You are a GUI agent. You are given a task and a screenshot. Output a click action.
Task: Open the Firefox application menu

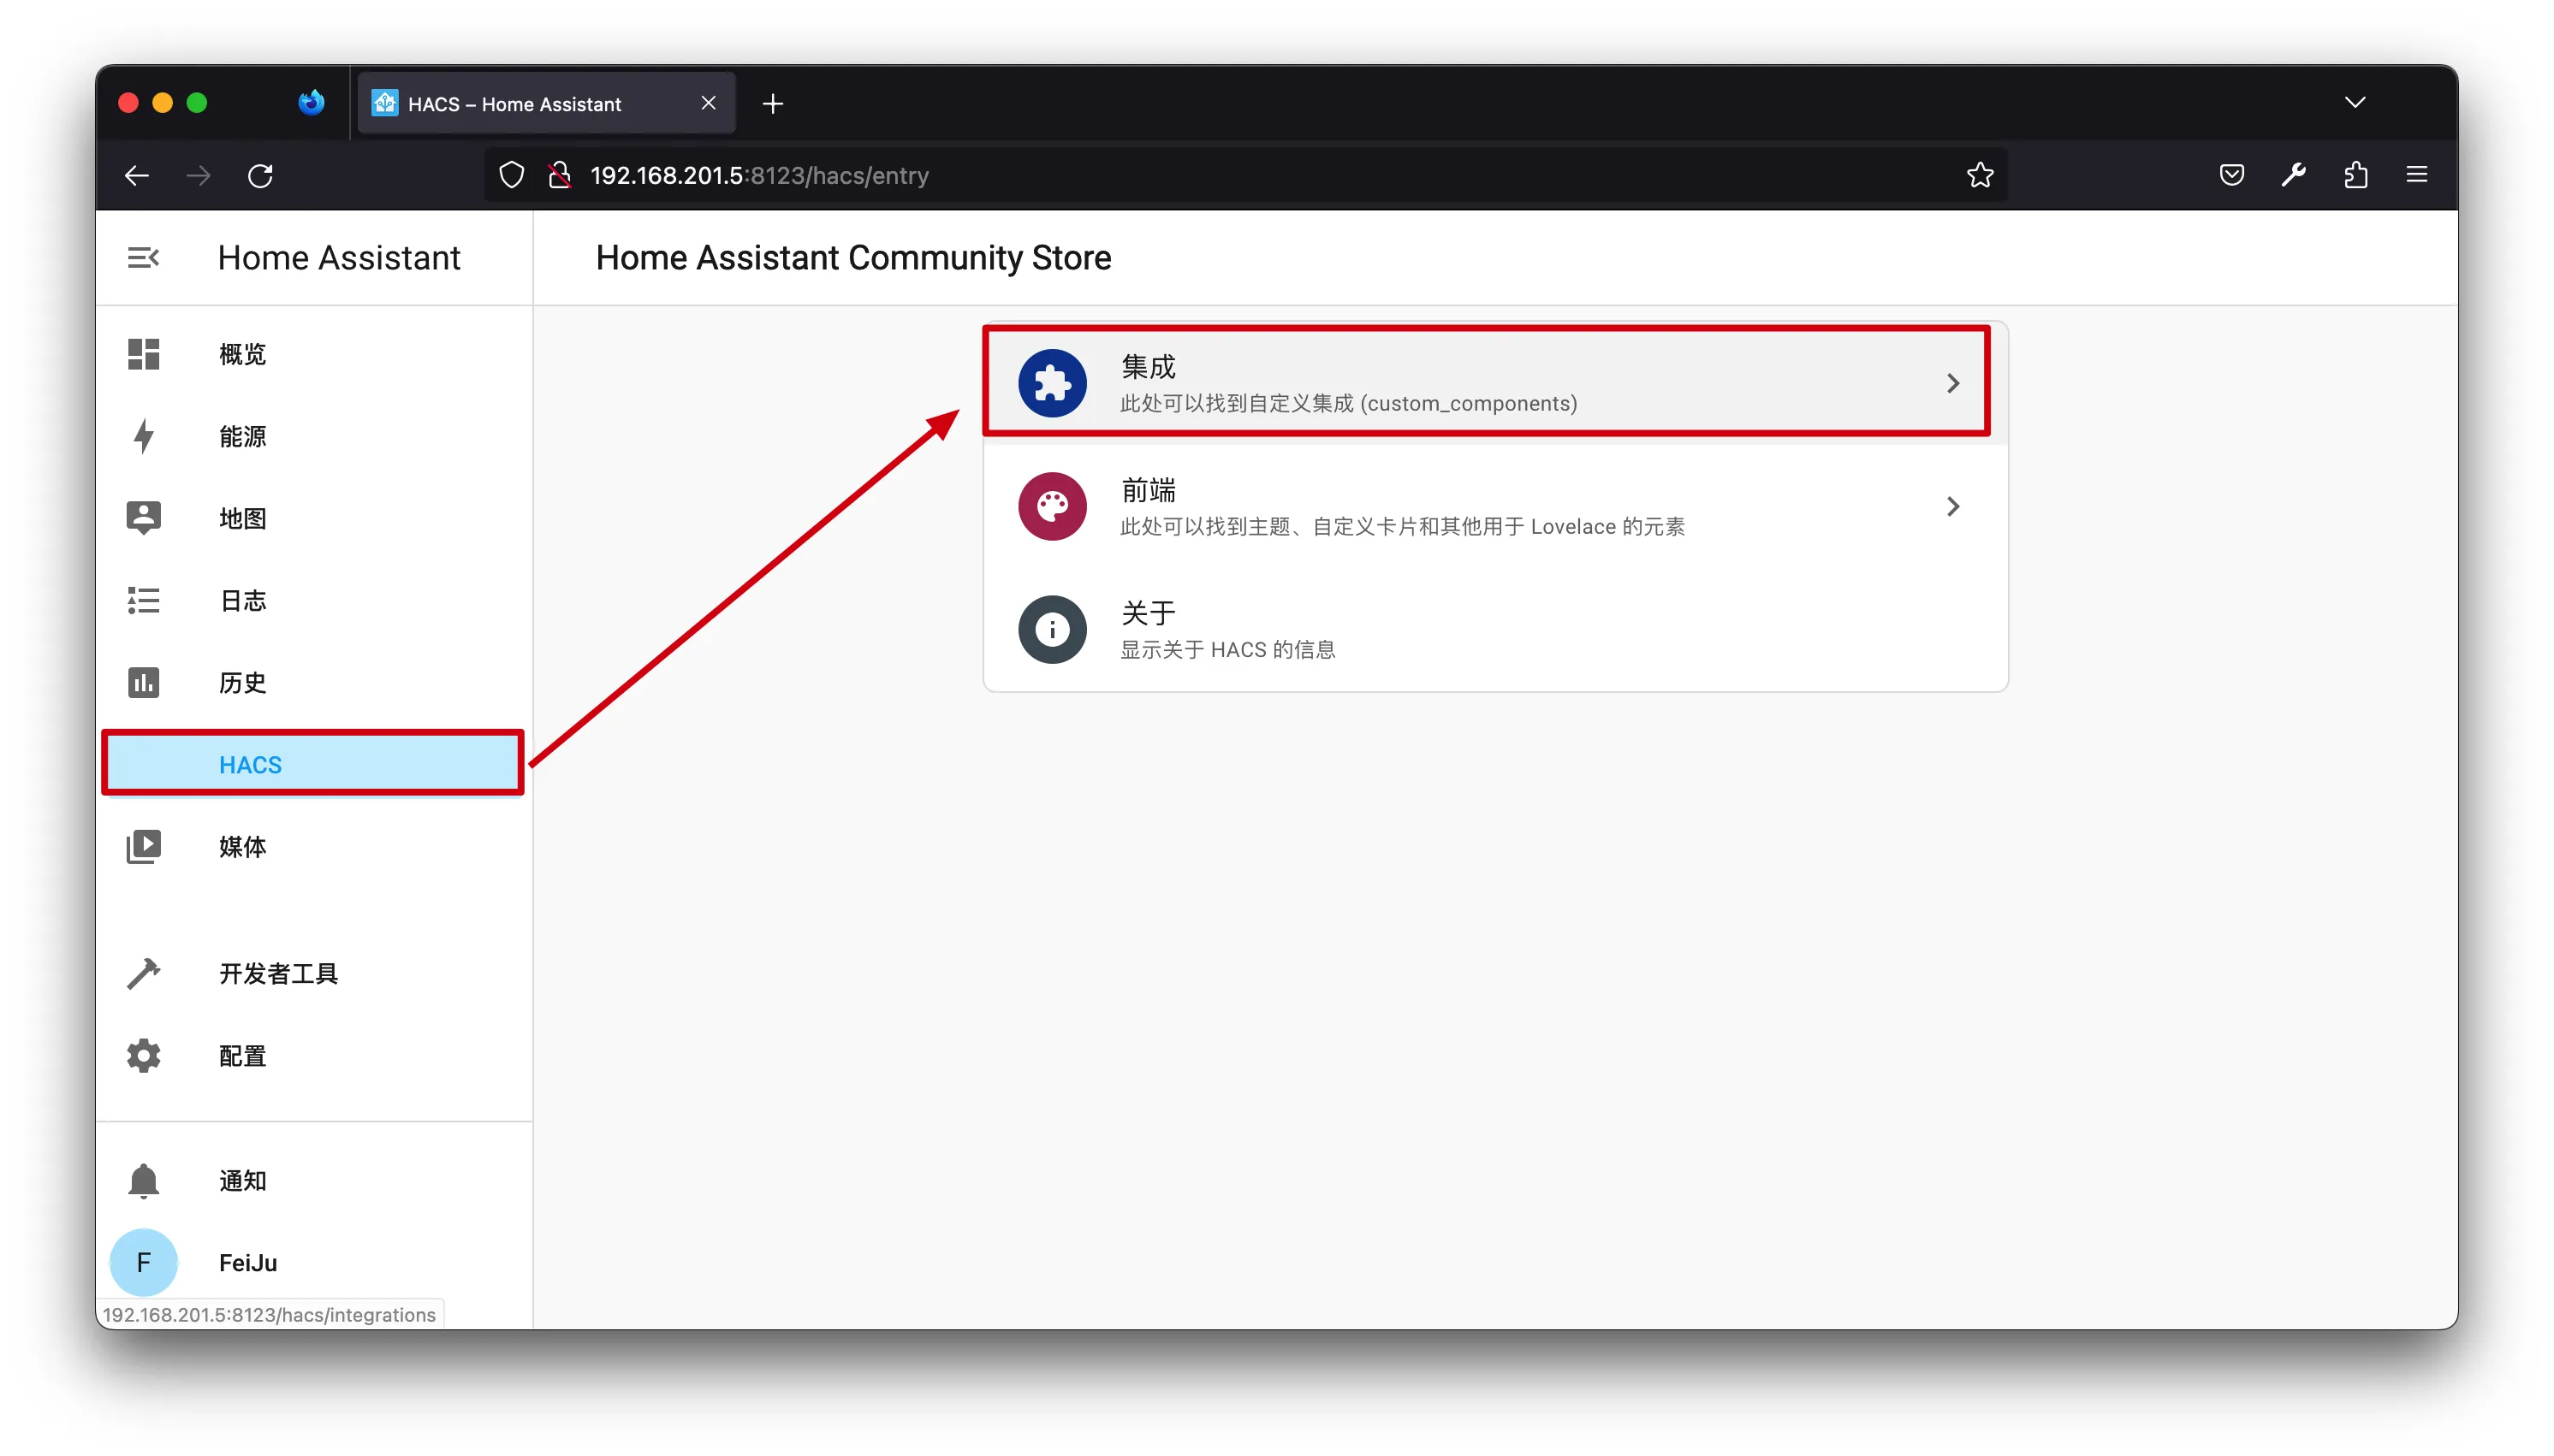pyautogui.click(x=2417, y=175)
